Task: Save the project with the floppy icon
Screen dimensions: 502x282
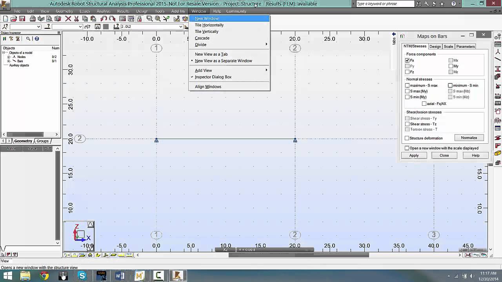Action: (x=22, y=18)
